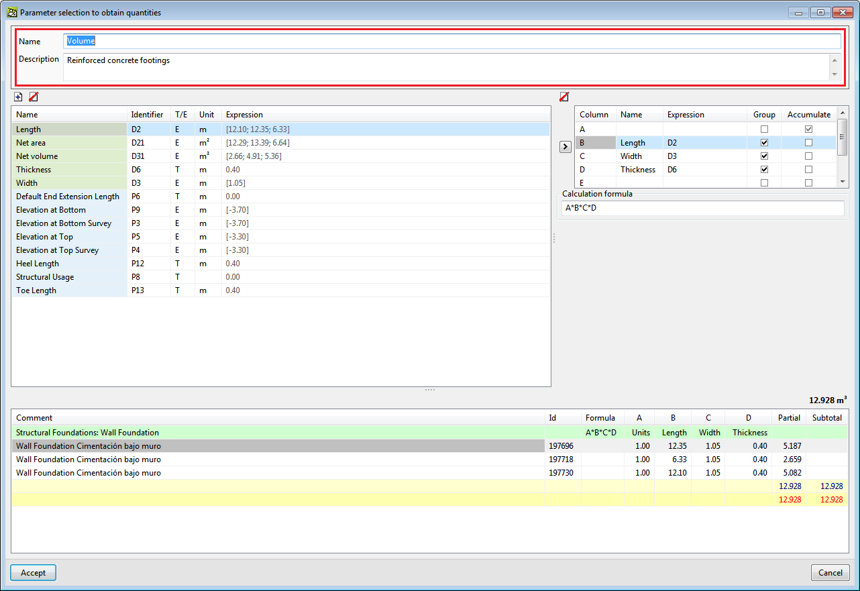Click the application icon in the title bar
The width and height of the screenshot is (860, 591).
pos(11,12)
